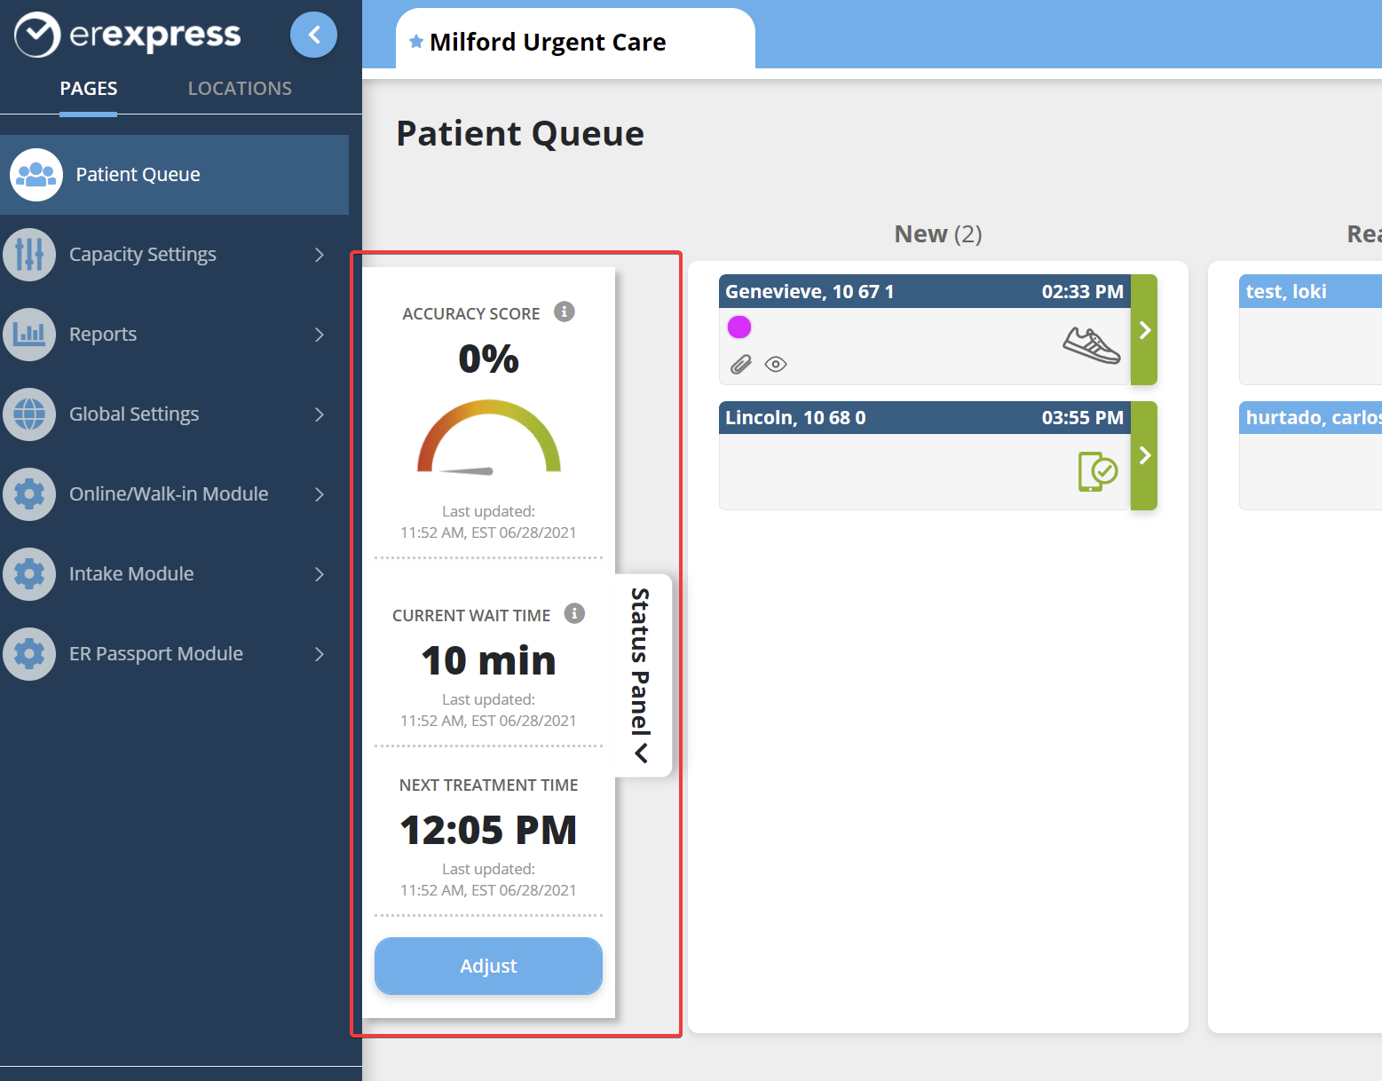1382x1081 pixels.
Task: Toggle the eye icon on Genevieve card
Action: [776, 364]
